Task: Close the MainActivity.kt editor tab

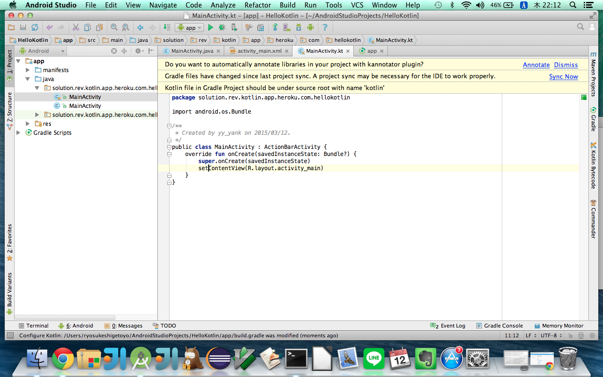Action: tap(348, 51)
